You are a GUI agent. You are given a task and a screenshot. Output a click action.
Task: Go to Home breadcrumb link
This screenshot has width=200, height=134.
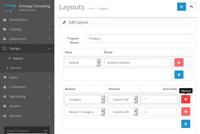(91, 8)
